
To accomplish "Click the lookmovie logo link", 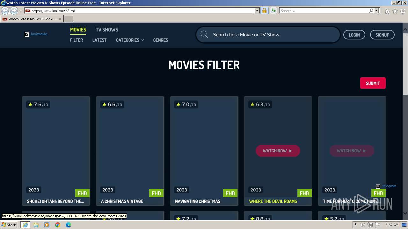I will click(x=36, y=34).
